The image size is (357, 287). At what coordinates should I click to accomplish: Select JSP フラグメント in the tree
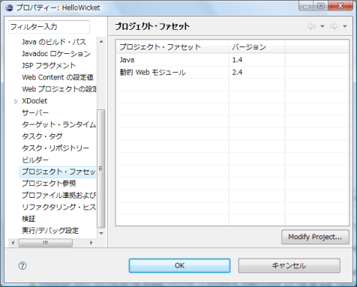click(49, 65)
